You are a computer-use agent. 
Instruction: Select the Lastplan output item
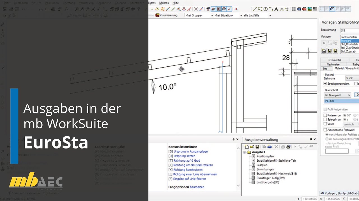click(262, 165)
